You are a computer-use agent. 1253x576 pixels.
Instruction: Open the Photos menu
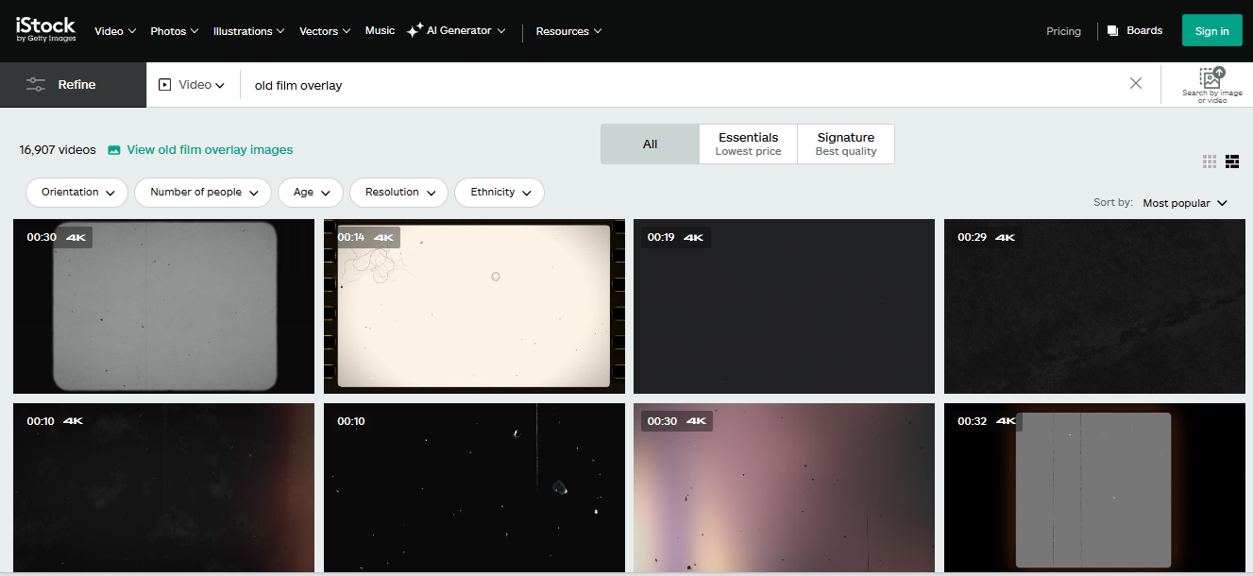click(x=175, y=31)
